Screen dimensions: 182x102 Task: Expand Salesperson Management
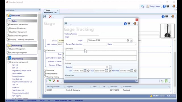coord(8,24)
